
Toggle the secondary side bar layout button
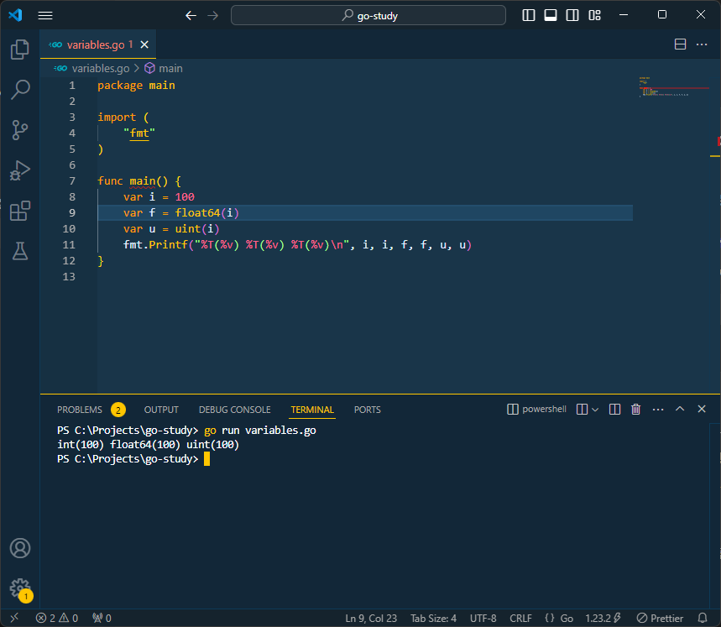pyautogui.click(x=572, y=15)
